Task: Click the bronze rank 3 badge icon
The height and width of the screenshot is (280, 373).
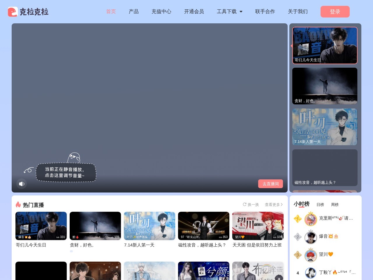Action: (298, 255)
